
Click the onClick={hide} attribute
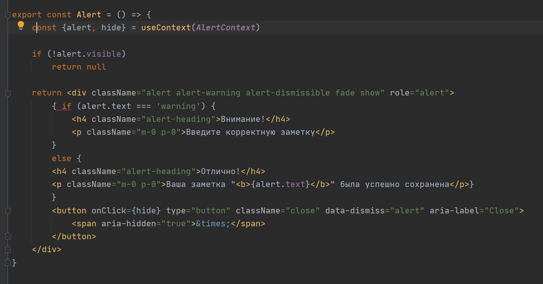[x=126, y=210]
